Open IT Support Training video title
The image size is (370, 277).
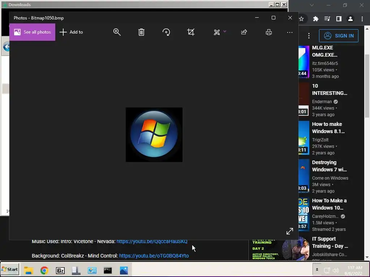point(330,242)
